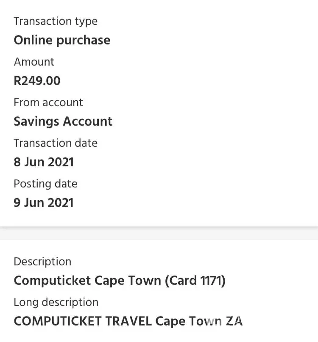This screenshot has height=342, width=318.
Task: Tap the "ZA" country code
Action: pyautogui.click(x=234, y=321)
